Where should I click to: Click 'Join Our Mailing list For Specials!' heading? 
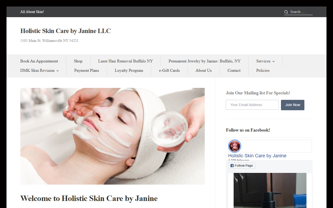tap(258, 93)
